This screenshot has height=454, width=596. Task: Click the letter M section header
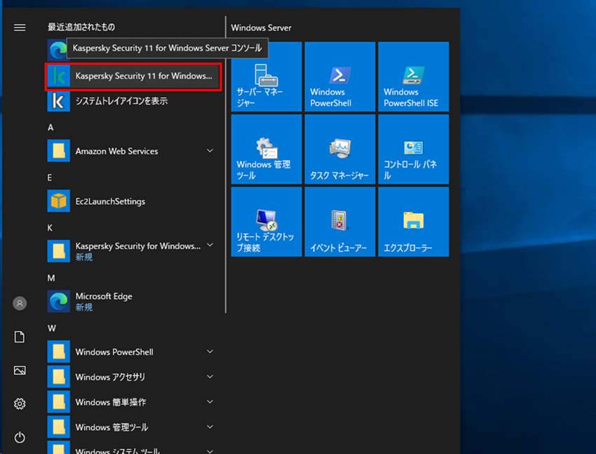[x=51, y=278]
